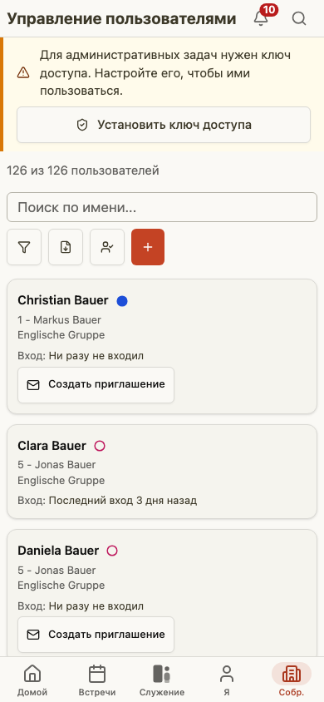
Task: Click 1 - Markus Bauer text
Action: (x=60, y=320)
